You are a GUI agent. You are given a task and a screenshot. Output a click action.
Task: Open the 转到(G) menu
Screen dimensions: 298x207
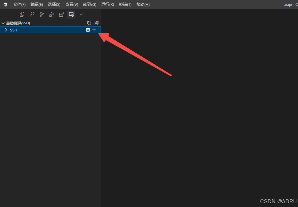click(89, 4)
